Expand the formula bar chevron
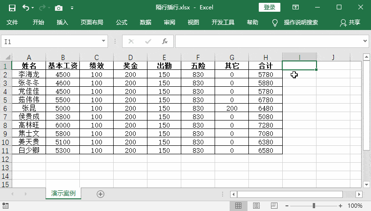 pyautogui.click(x=365, y=41)
